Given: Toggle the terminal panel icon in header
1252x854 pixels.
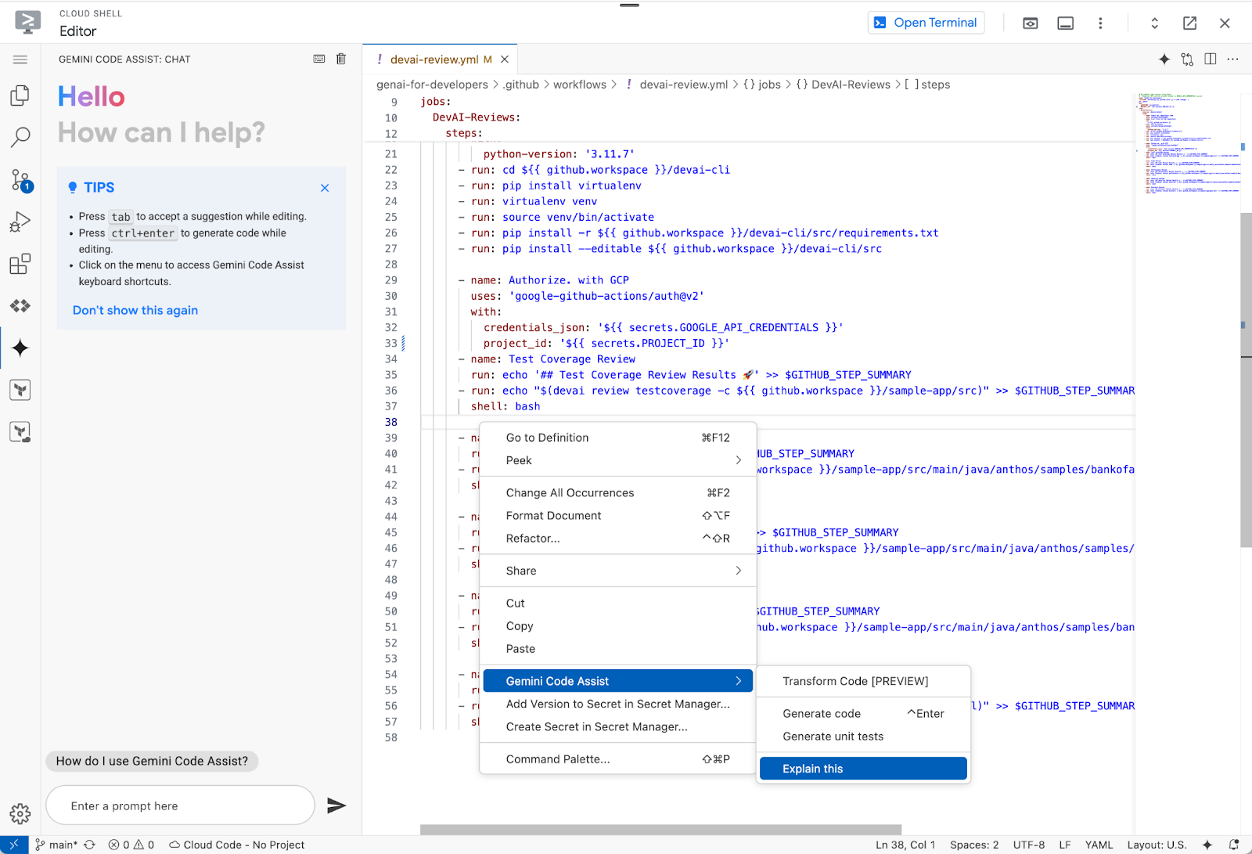Looking at the screenshot, I should coord(1065,23).
